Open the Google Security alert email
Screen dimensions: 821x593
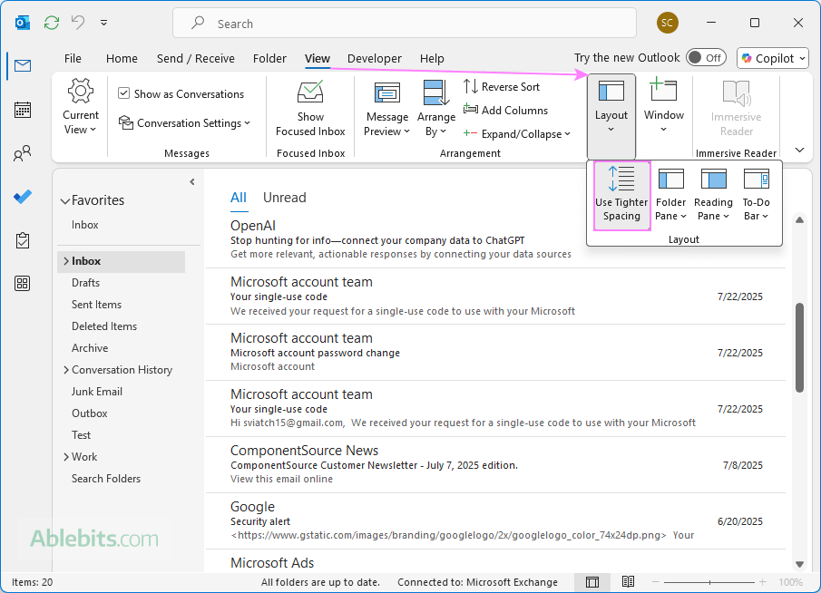point(495,520)
